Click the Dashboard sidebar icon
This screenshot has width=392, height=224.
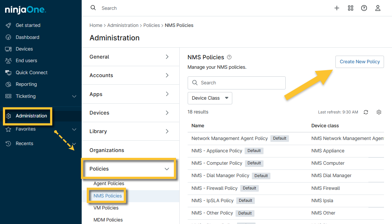8,37
